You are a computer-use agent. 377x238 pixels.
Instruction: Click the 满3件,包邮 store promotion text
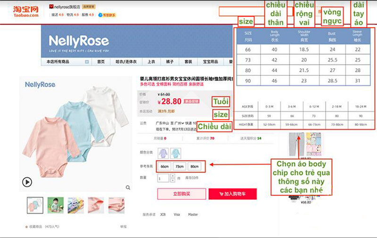click(166, 111)
